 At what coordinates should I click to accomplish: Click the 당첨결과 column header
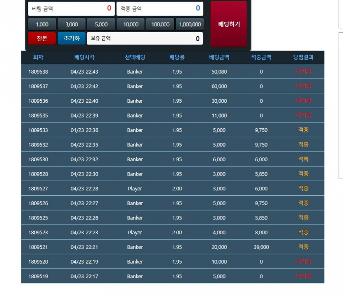pos(304,58)
